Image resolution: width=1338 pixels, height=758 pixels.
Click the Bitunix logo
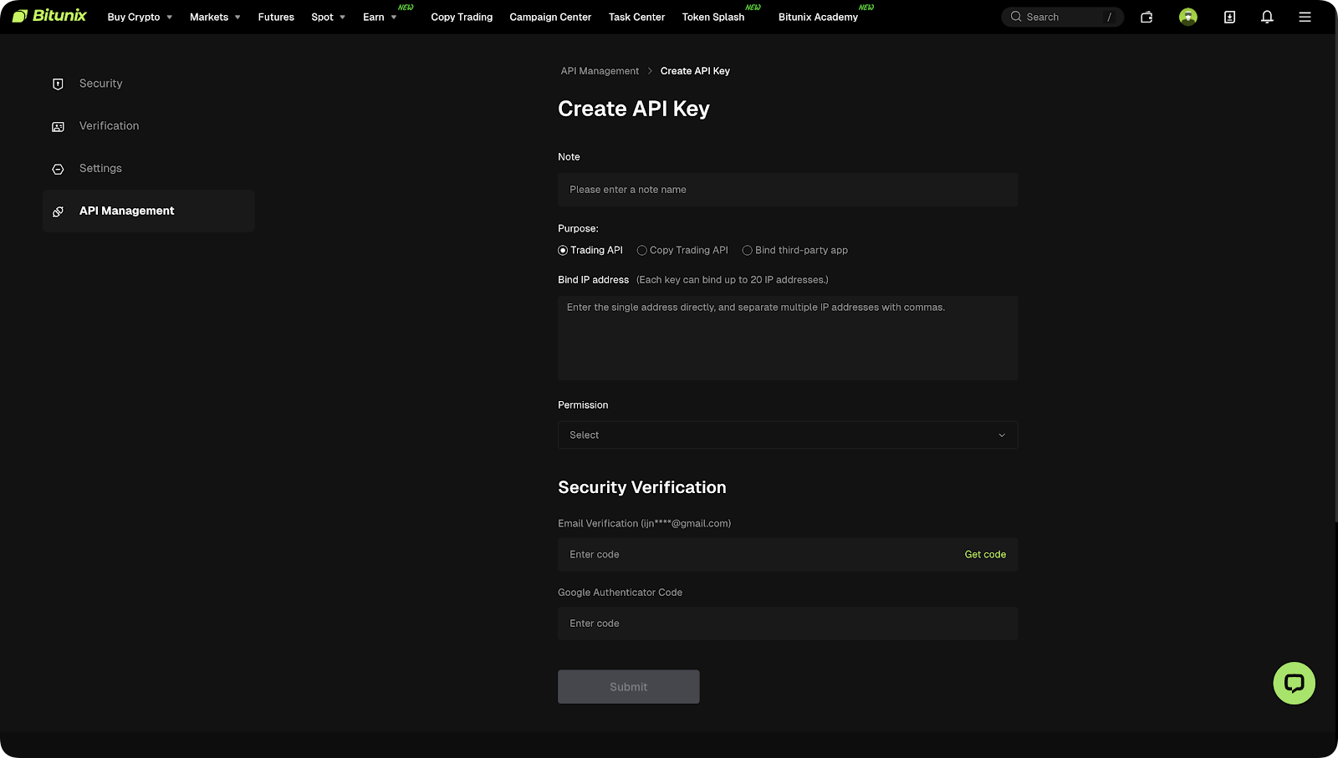click(x=49, y=15)
